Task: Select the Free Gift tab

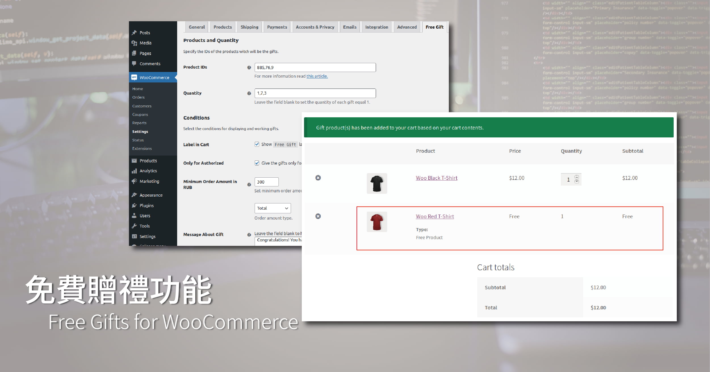Action: pyautogui.click(x=434, y=27)
